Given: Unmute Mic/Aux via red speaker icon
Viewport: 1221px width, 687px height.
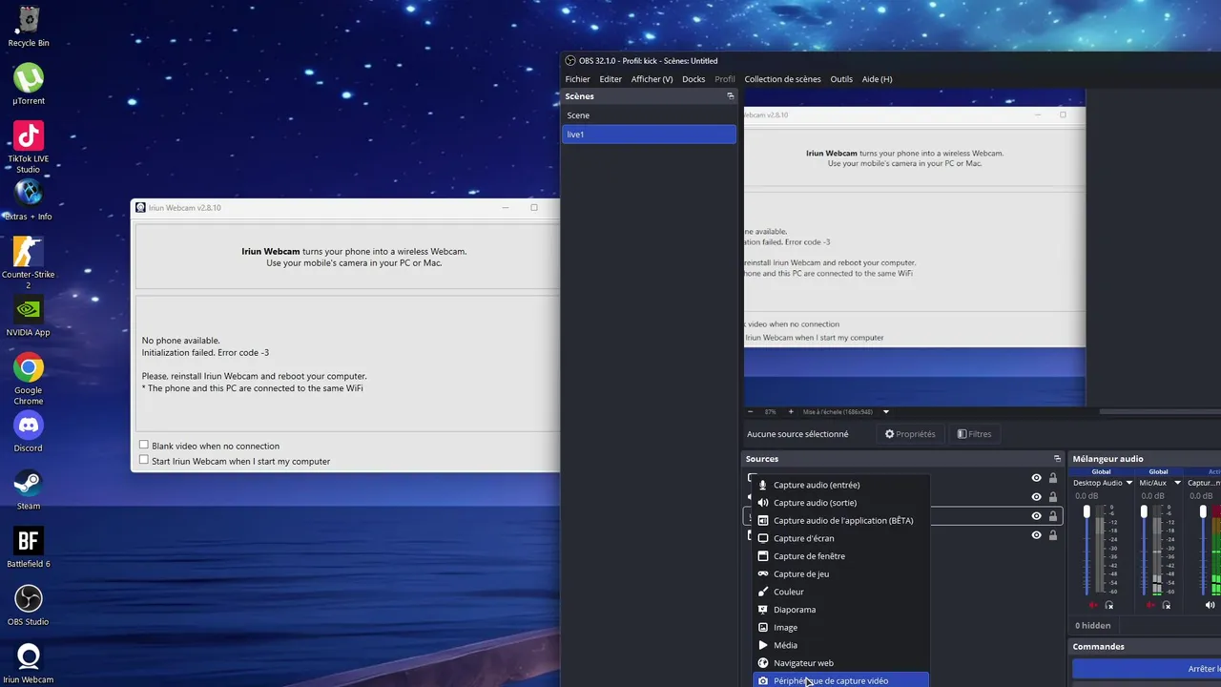Looking at the screenshot, I should pyautogui.click(x=1150, y=605).
